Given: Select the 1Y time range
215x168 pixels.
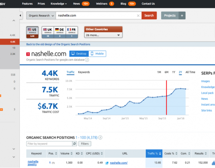Looking at the screenshot, I should (174, 72).
